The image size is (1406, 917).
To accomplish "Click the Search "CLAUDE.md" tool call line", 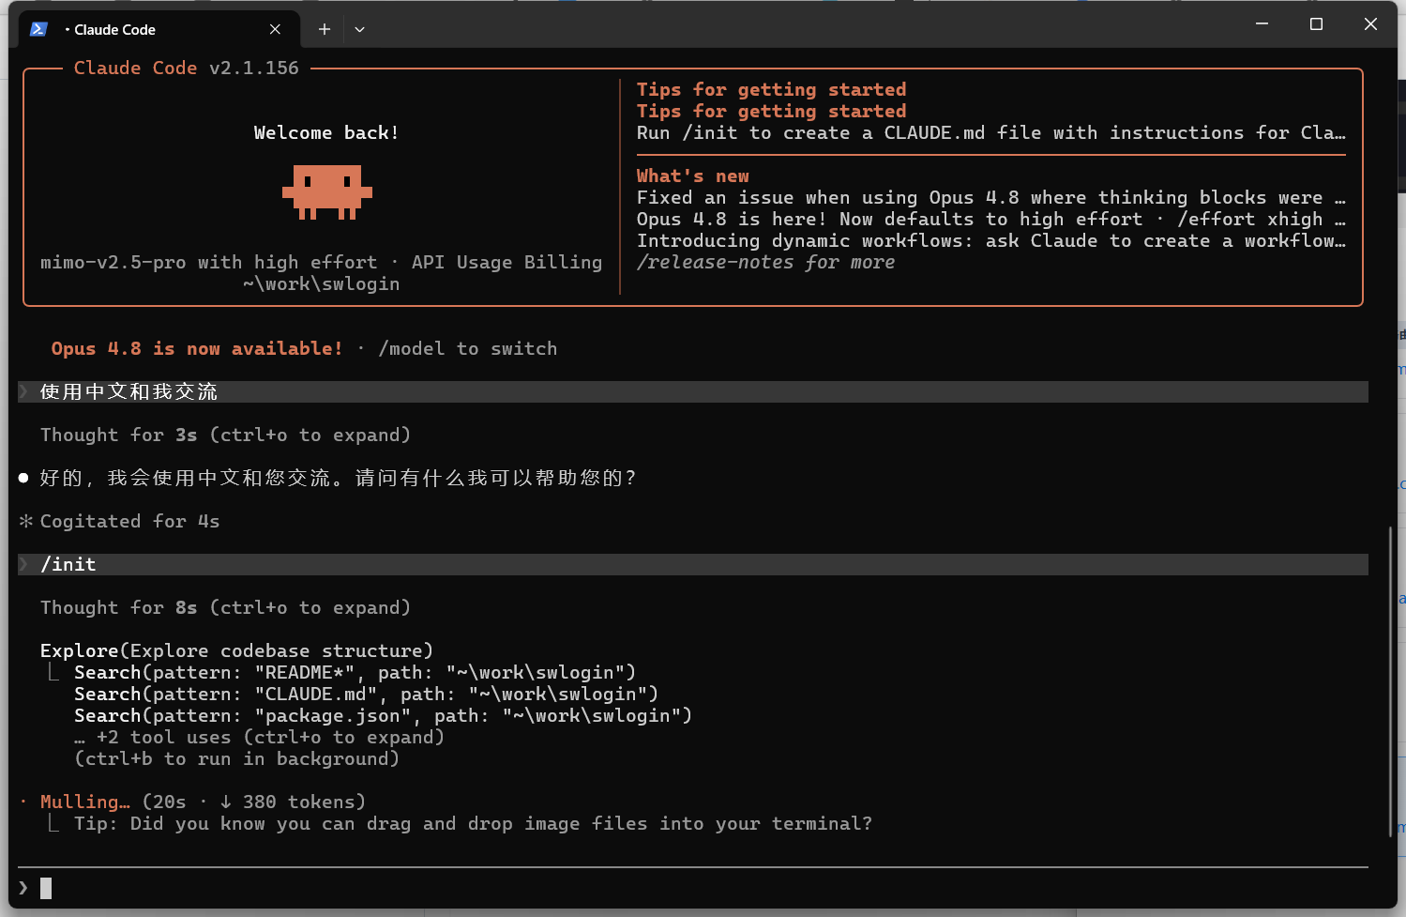I will [366, 694].
